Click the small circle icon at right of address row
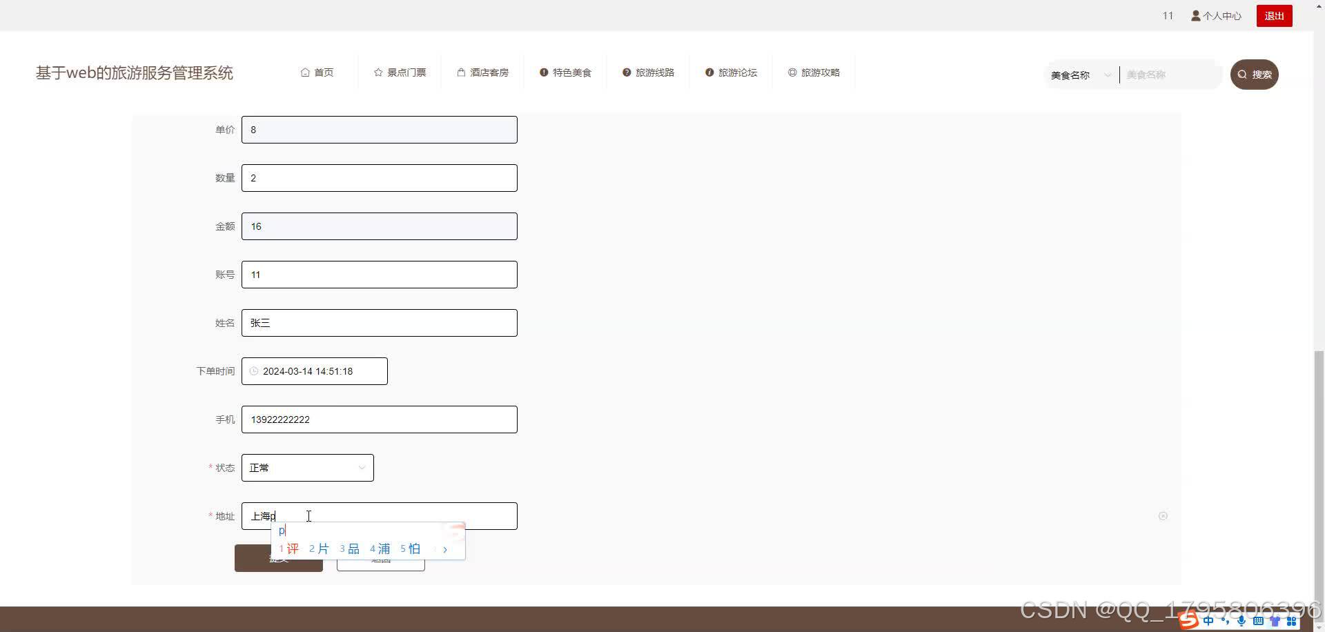This screenshot has width=1325, height=632. [1163, 516]
